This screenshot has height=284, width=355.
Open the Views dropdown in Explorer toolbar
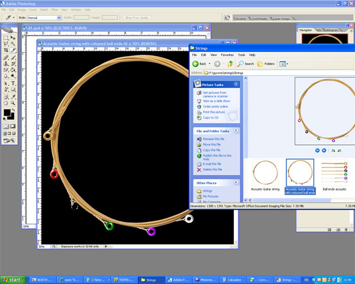click(284, 63)
